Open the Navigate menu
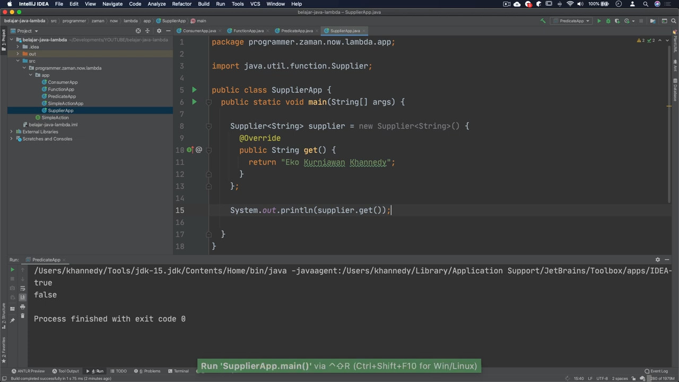The height and width of the screenshot is (382, 679). [x=112, y=4]
